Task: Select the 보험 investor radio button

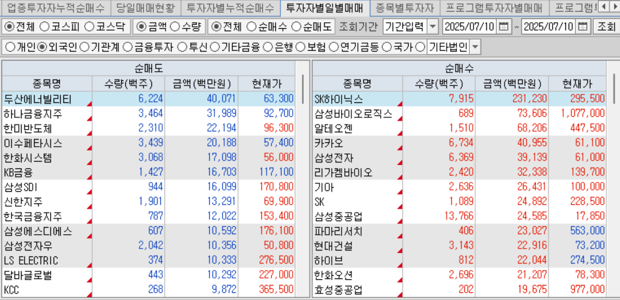Action: (301, 48)
